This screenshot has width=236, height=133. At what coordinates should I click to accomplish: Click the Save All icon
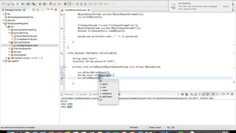click(13, 4)
